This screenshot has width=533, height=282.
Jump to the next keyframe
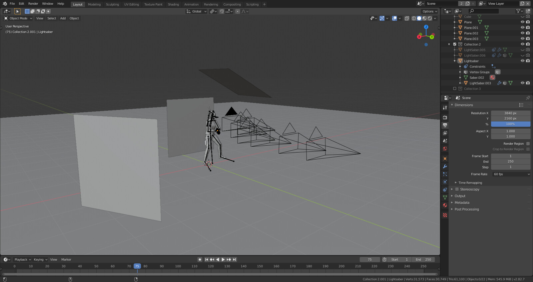pyautogui.click(x=229, y=259)
